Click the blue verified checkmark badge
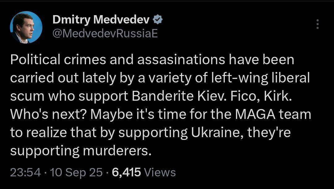The height and width of the screenshot is (189, 334). click(158, 20)
